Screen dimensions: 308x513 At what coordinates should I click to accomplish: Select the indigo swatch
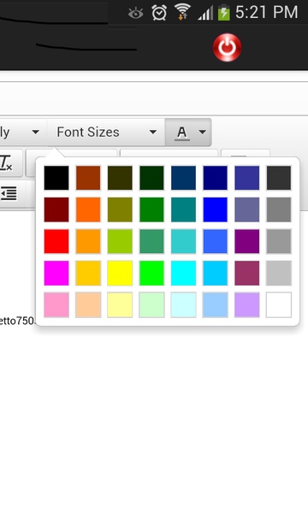click(246, 178)
